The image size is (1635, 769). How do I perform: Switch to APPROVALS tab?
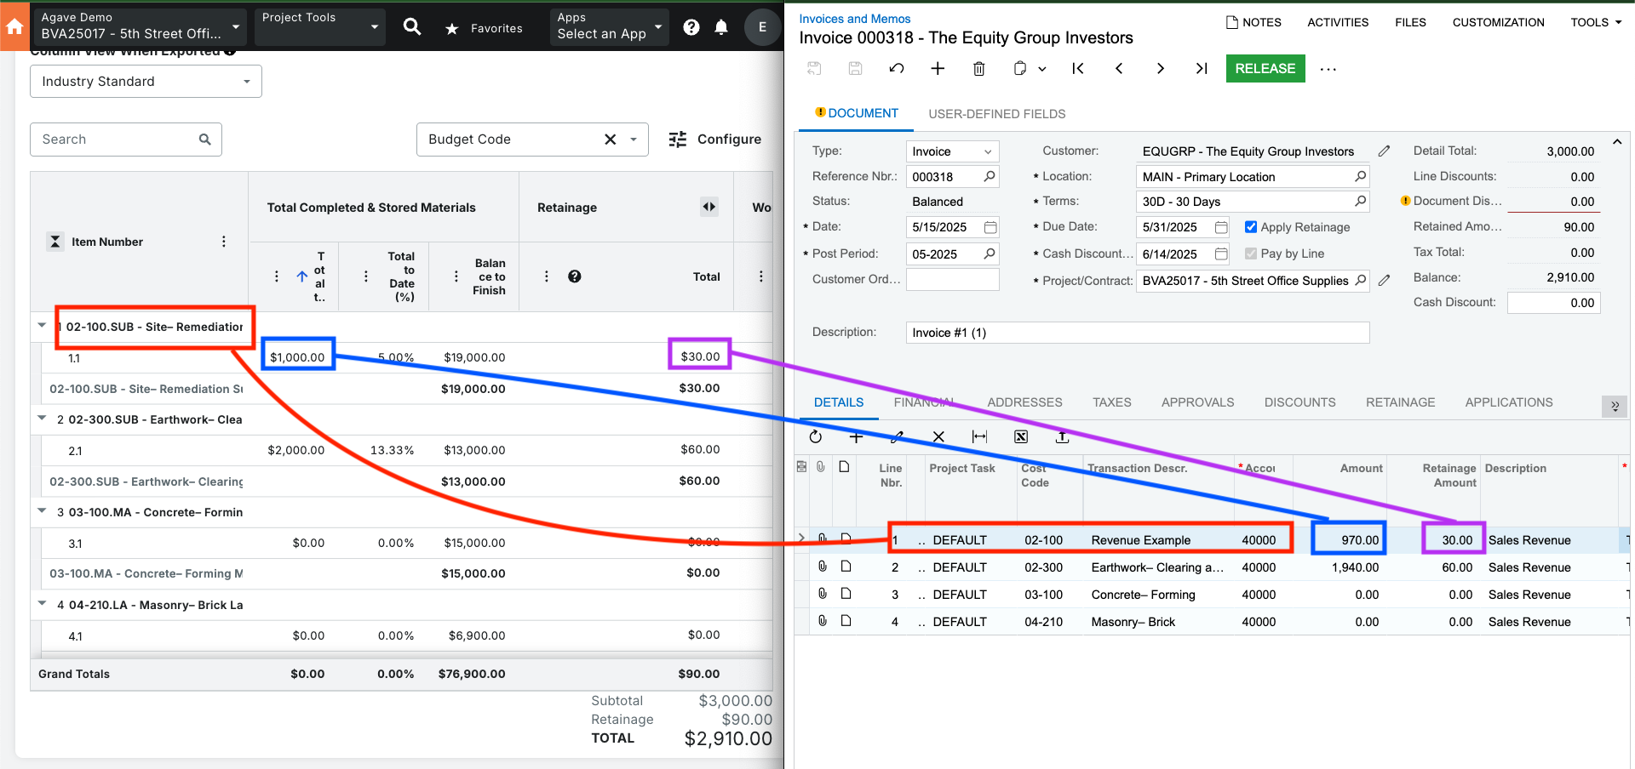click(1197, 402)
